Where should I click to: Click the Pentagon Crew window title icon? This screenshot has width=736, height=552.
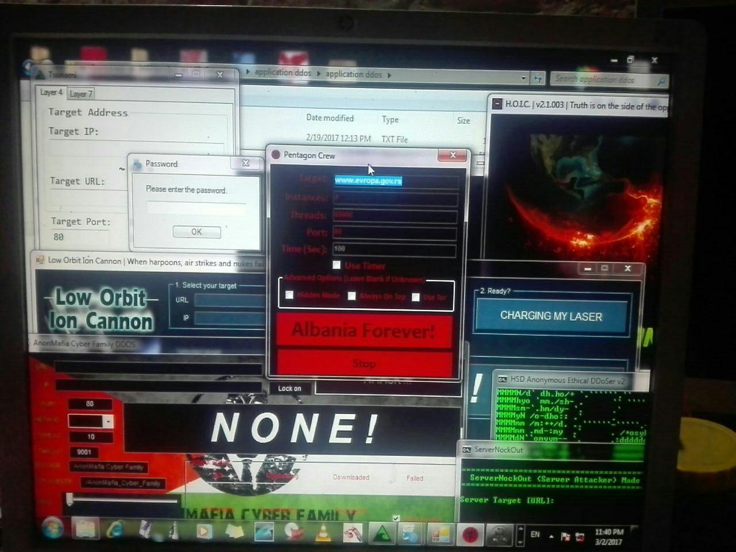coord(275,155)
